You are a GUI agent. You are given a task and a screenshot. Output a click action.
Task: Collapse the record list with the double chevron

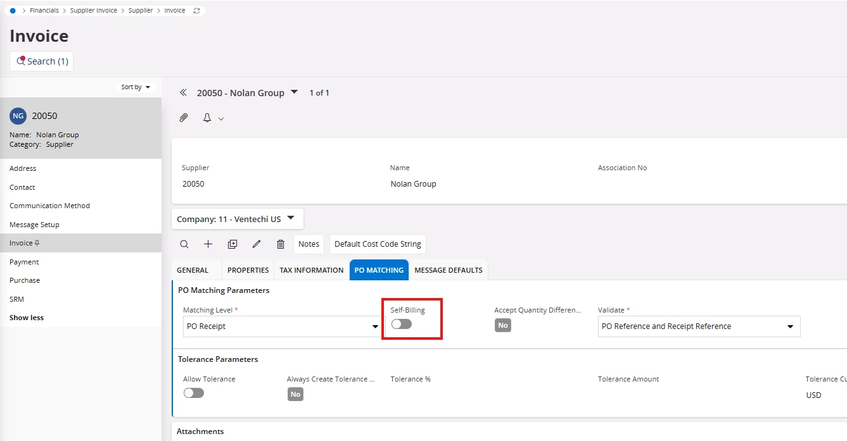(x=183, y=92)
